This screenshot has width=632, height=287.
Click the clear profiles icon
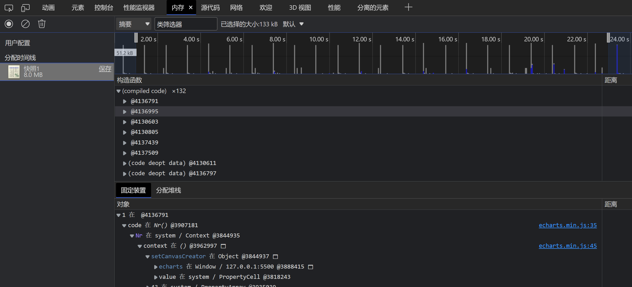(25, 24)
